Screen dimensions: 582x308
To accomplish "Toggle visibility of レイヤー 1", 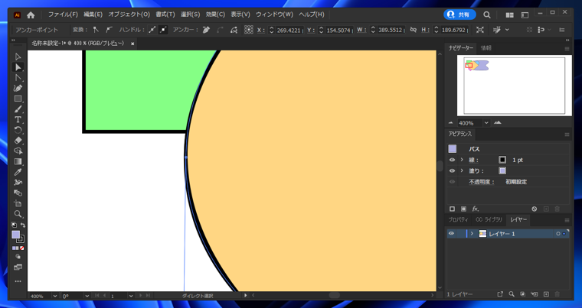I will (451, 234).
